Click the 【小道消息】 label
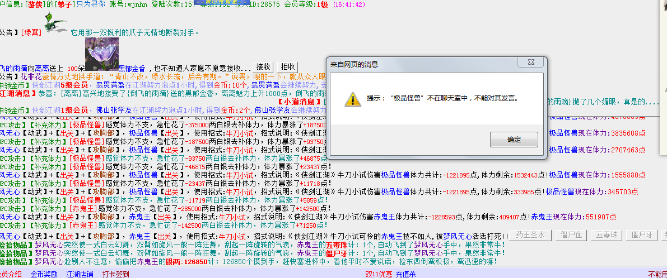 [300, 102]
